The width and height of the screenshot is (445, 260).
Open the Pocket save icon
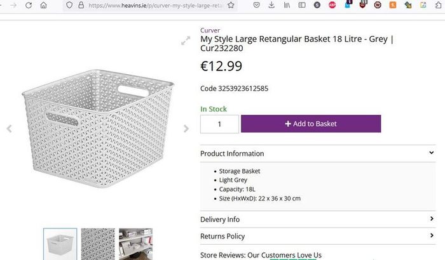pos(257,5)
